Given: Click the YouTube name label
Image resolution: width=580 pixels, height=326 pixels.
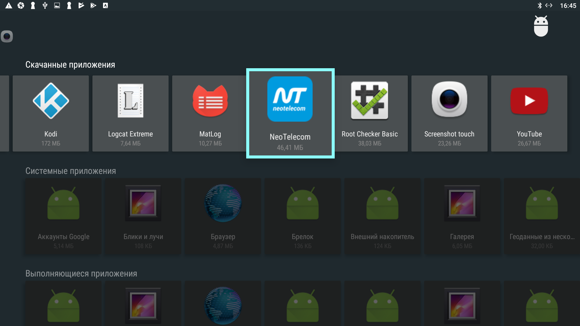Looking at the screenshot, I should [x=529, y=134].
